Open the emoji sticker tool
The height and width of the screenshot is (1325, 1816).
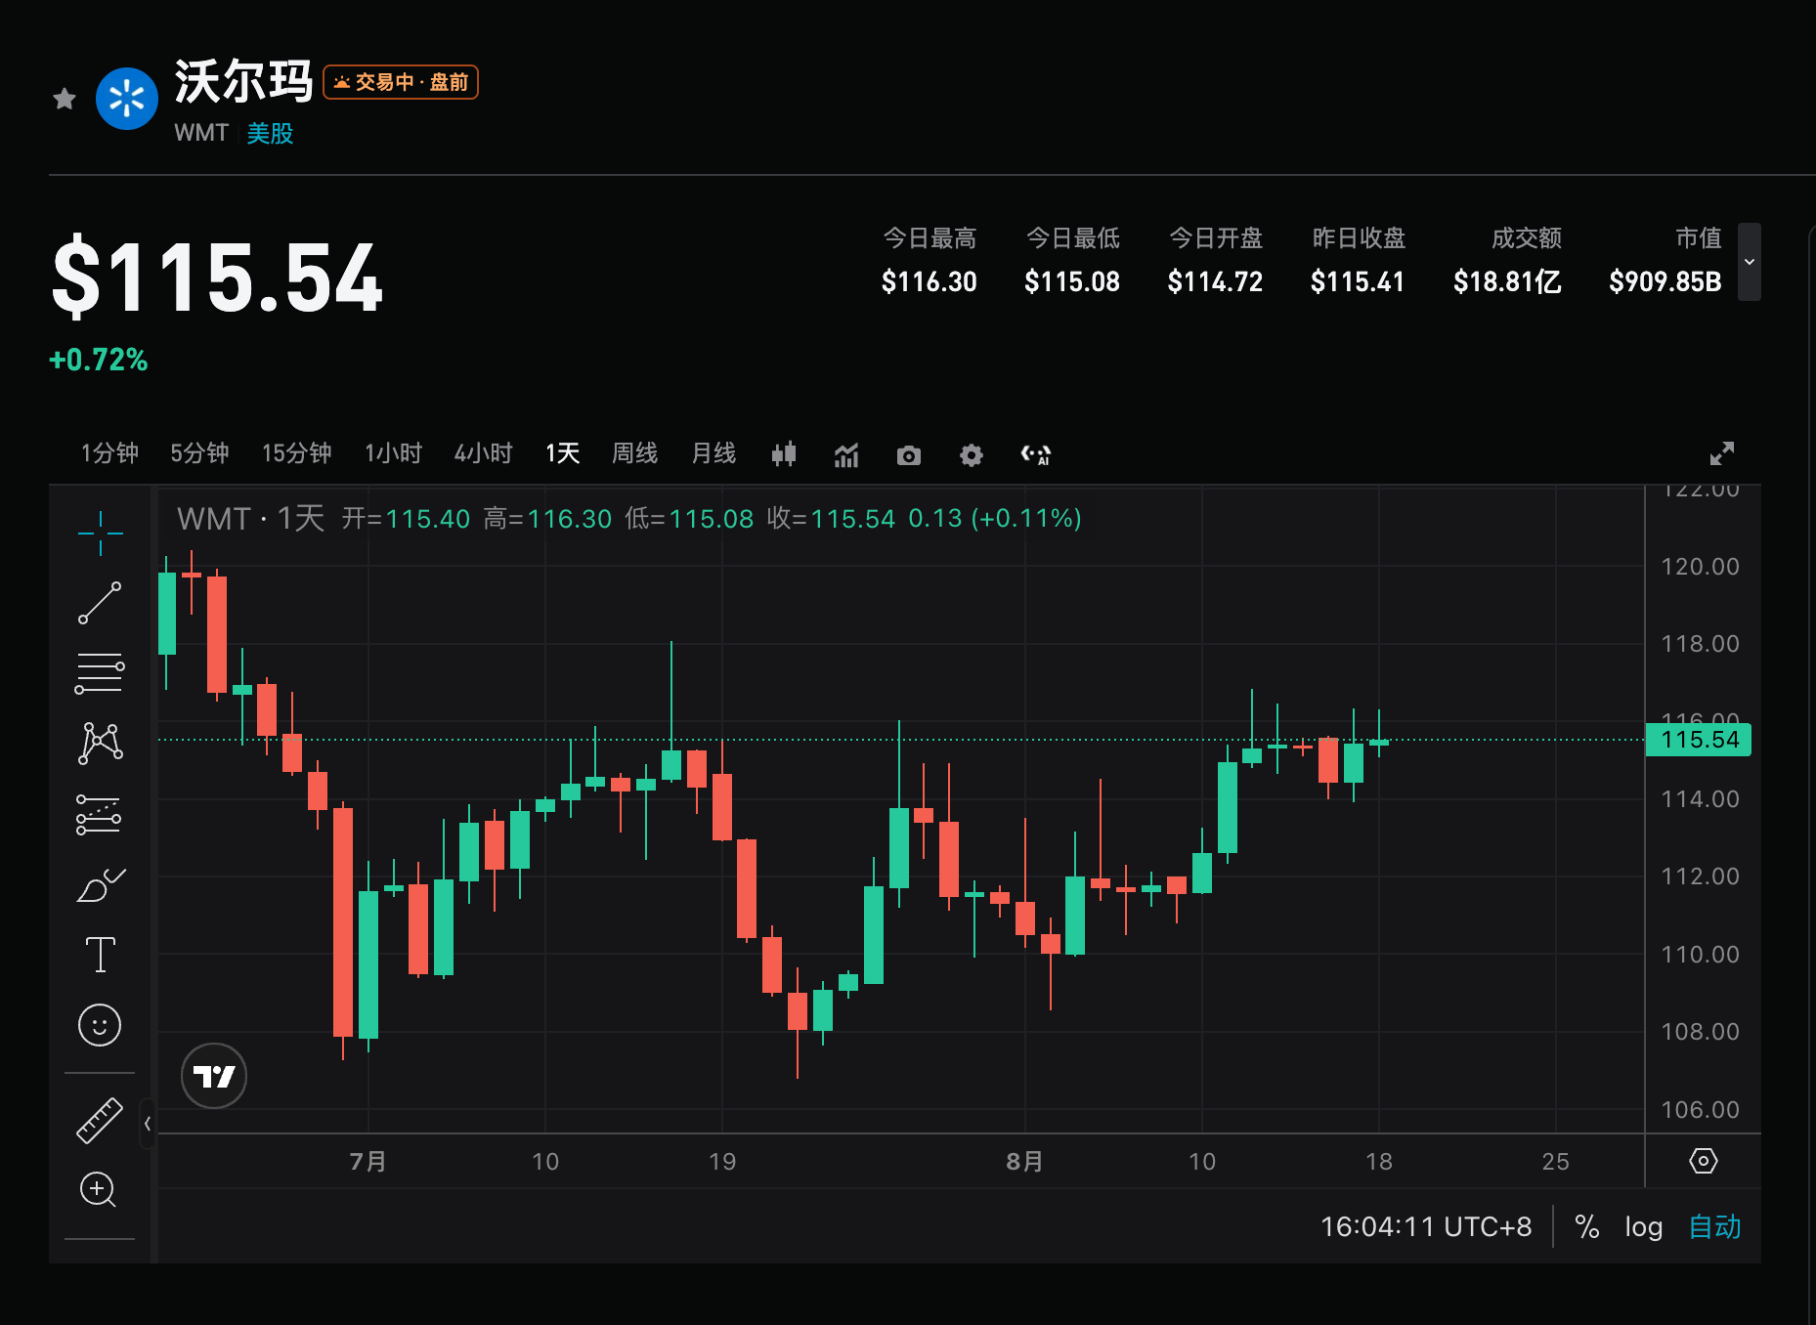pyautogui.click(x=100, y=1025)
